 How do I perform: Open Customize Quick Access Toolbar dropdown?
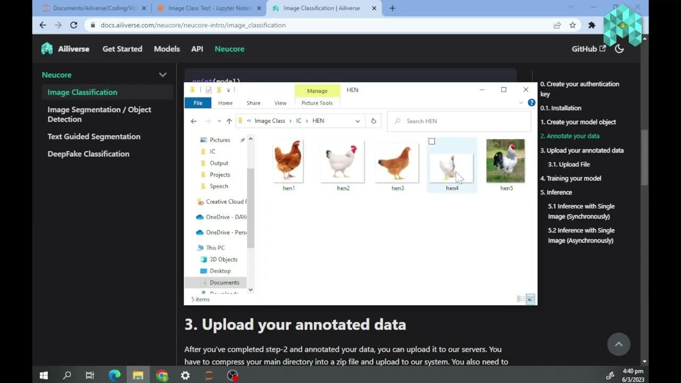tap(228, 90)
